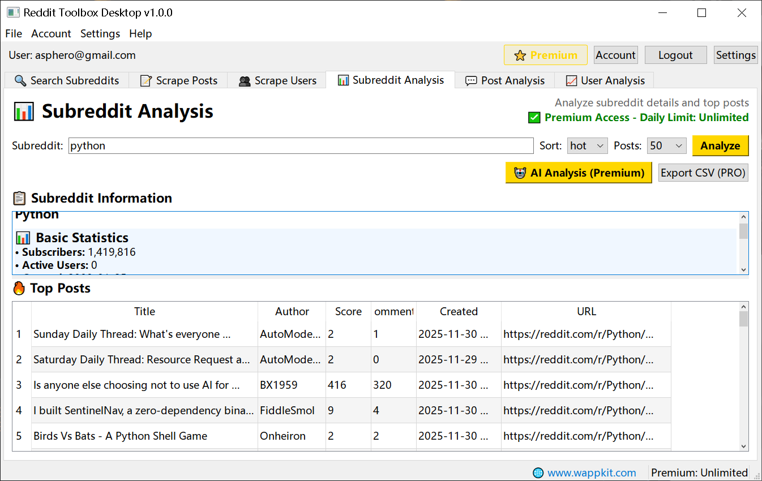The image size is (762, 481).
Task: Click the Subreddit Information panel scroll up arrow
Action: 743,217
